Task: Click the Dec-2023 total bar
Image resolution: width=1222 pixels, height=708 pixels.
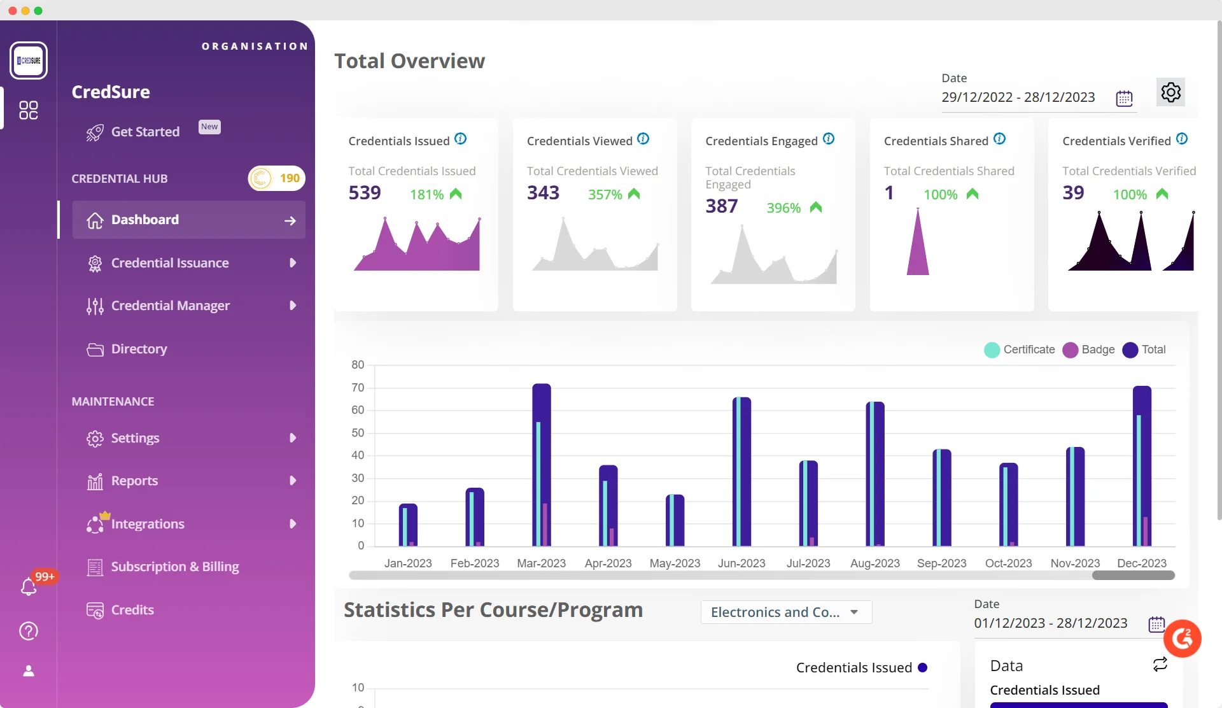Action: click(1142, 466)
